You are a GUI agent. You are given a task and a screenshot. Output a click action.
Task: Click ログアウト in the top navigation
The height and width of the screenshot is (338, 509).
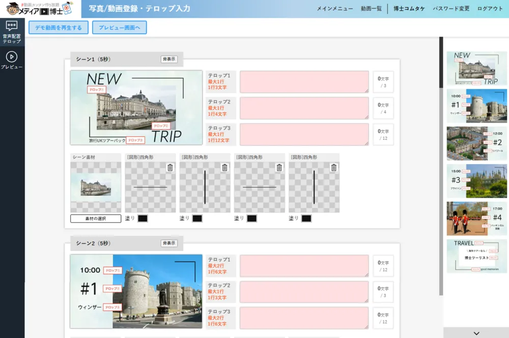click(x=490, y=9)
